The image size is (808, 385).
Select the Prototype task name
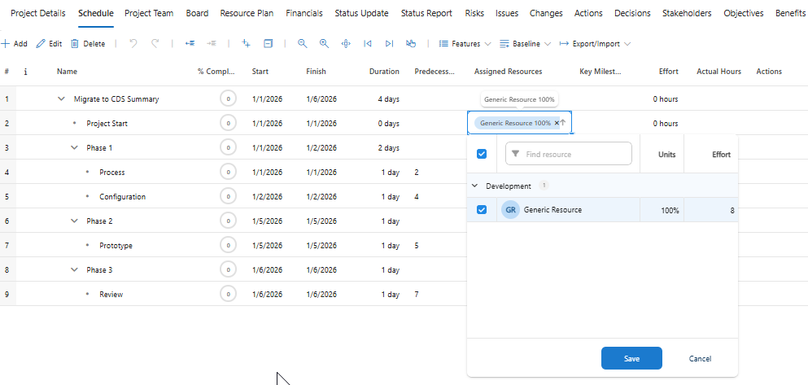coord(116,245)
